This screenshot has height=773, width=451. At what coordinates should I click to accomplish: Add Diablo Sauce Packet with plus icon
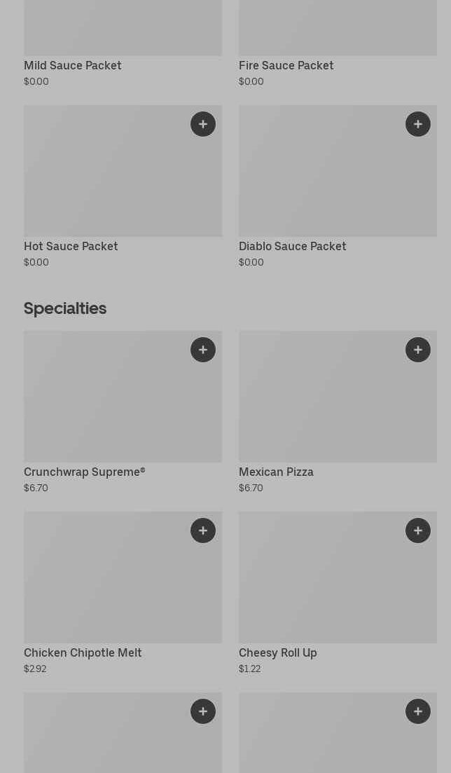click(418, 124)
